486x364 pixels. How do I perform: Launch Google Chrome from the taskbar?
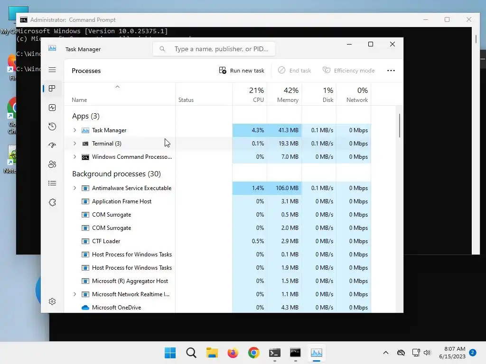point(253,353)
